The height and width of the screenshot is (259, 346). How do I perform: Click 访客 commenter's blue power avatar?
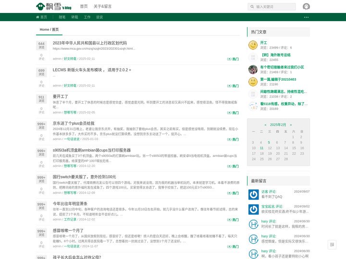pos(253,194)
